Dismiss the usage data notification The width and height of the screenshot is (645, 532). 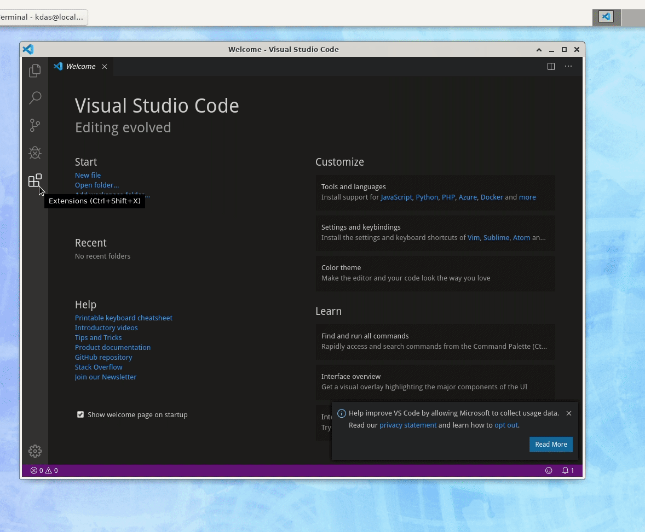coord(569,413)
